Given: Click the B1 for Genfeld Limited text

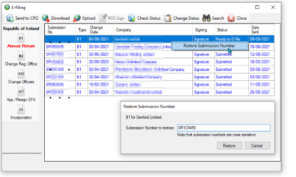Looking at the screenshot, I should [x=144, y=117].
